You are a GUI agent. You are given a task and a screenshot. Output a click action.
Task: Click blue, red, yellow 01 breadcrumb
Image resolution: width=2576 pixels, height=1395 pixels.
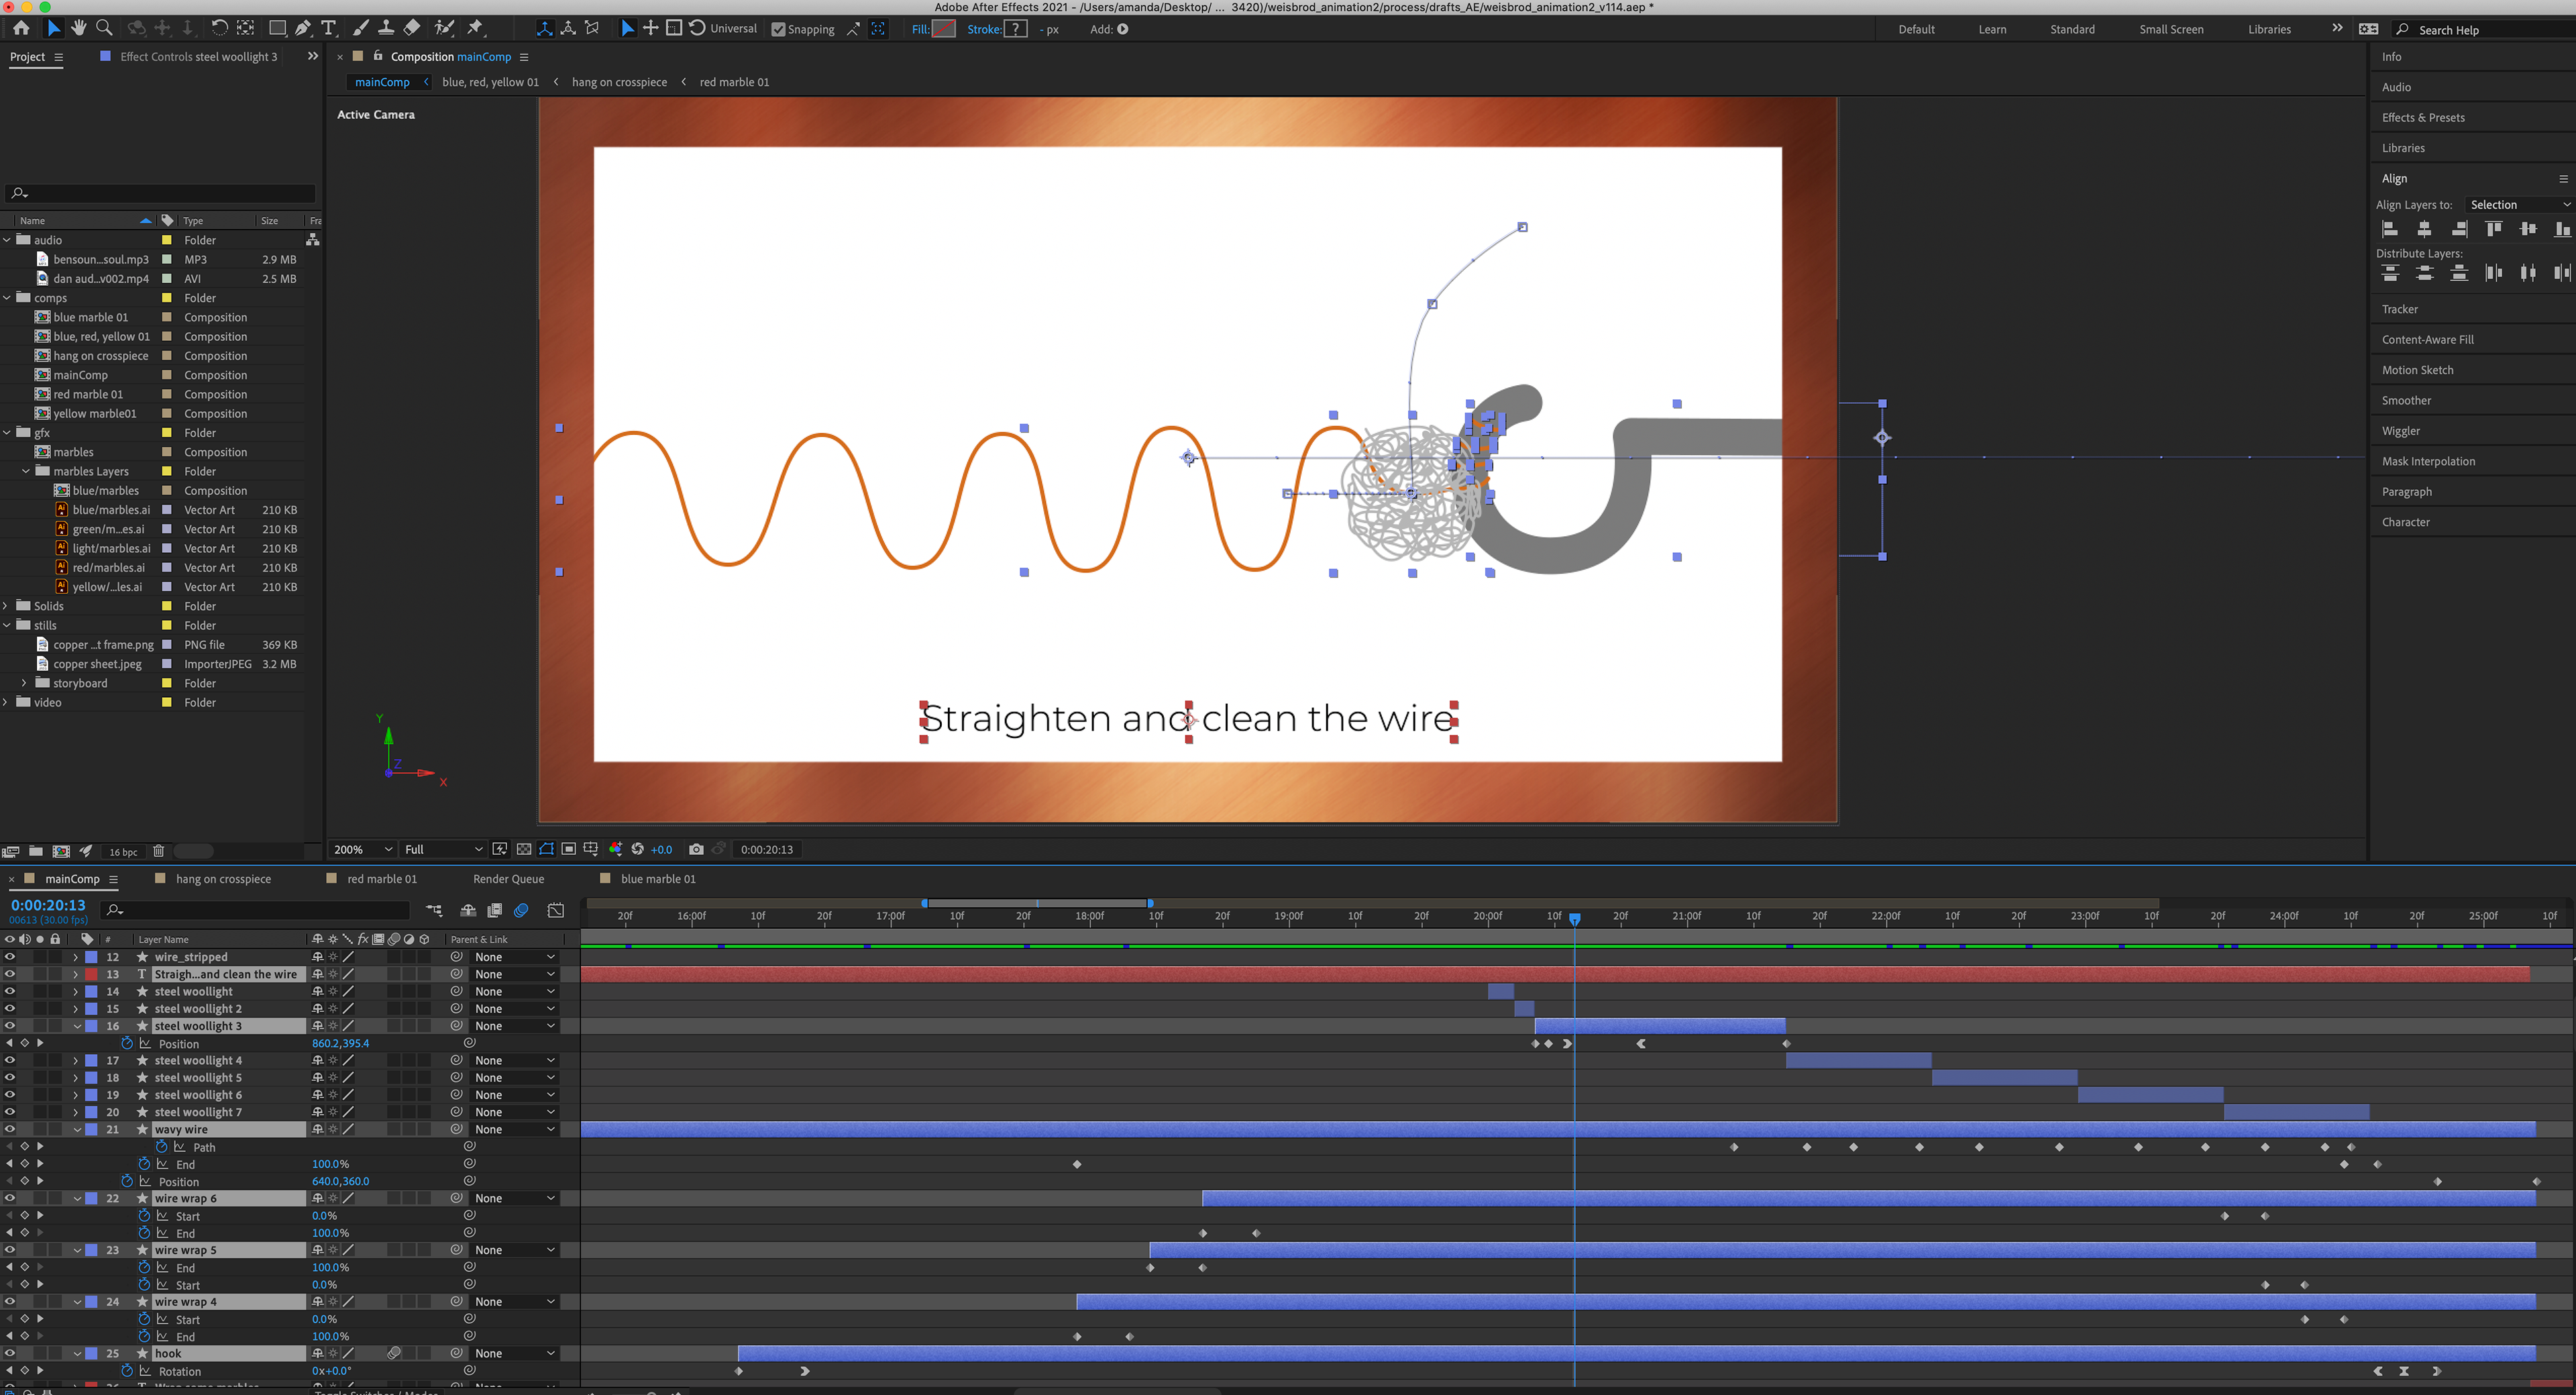click(490, 82)
